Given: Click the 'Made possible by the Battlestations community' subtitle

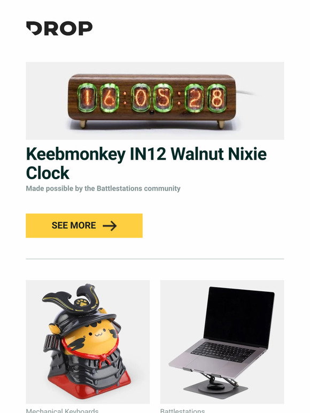Looking at the screenshot, I should tap(103, 188).
